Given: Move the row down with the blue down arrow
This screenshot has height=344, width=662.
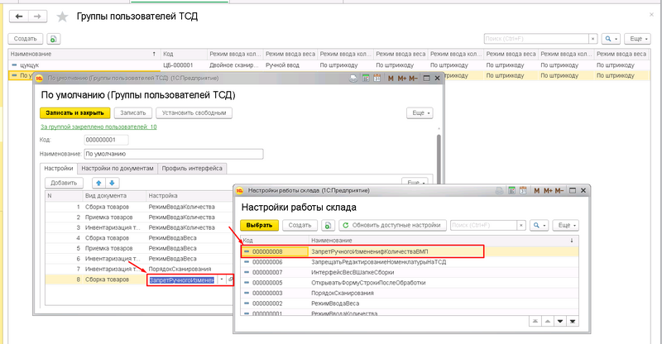Looking at the screenshot, I should click(112, 184).
